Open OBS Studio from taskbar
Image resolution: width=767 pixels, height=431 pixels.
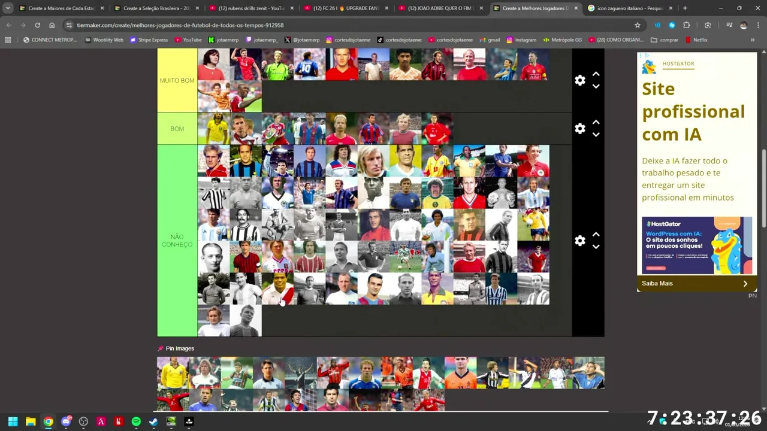pos(83,421)
